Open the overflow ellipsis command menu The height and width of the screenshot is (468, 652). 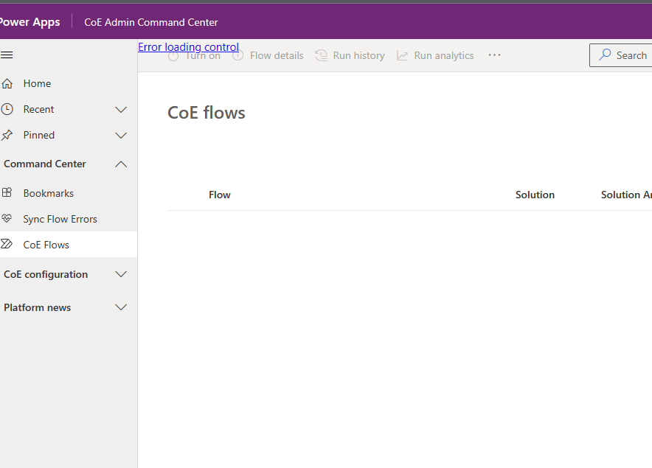click(x=494, y=55)
